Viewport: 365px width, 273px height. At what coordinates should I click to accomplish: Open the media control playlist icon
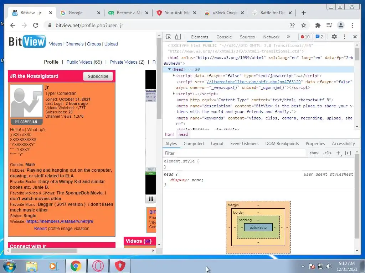tap(329, 25)
